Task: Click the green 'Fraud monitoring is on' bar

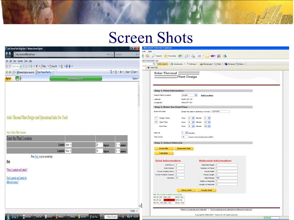Action: (76, 79)
